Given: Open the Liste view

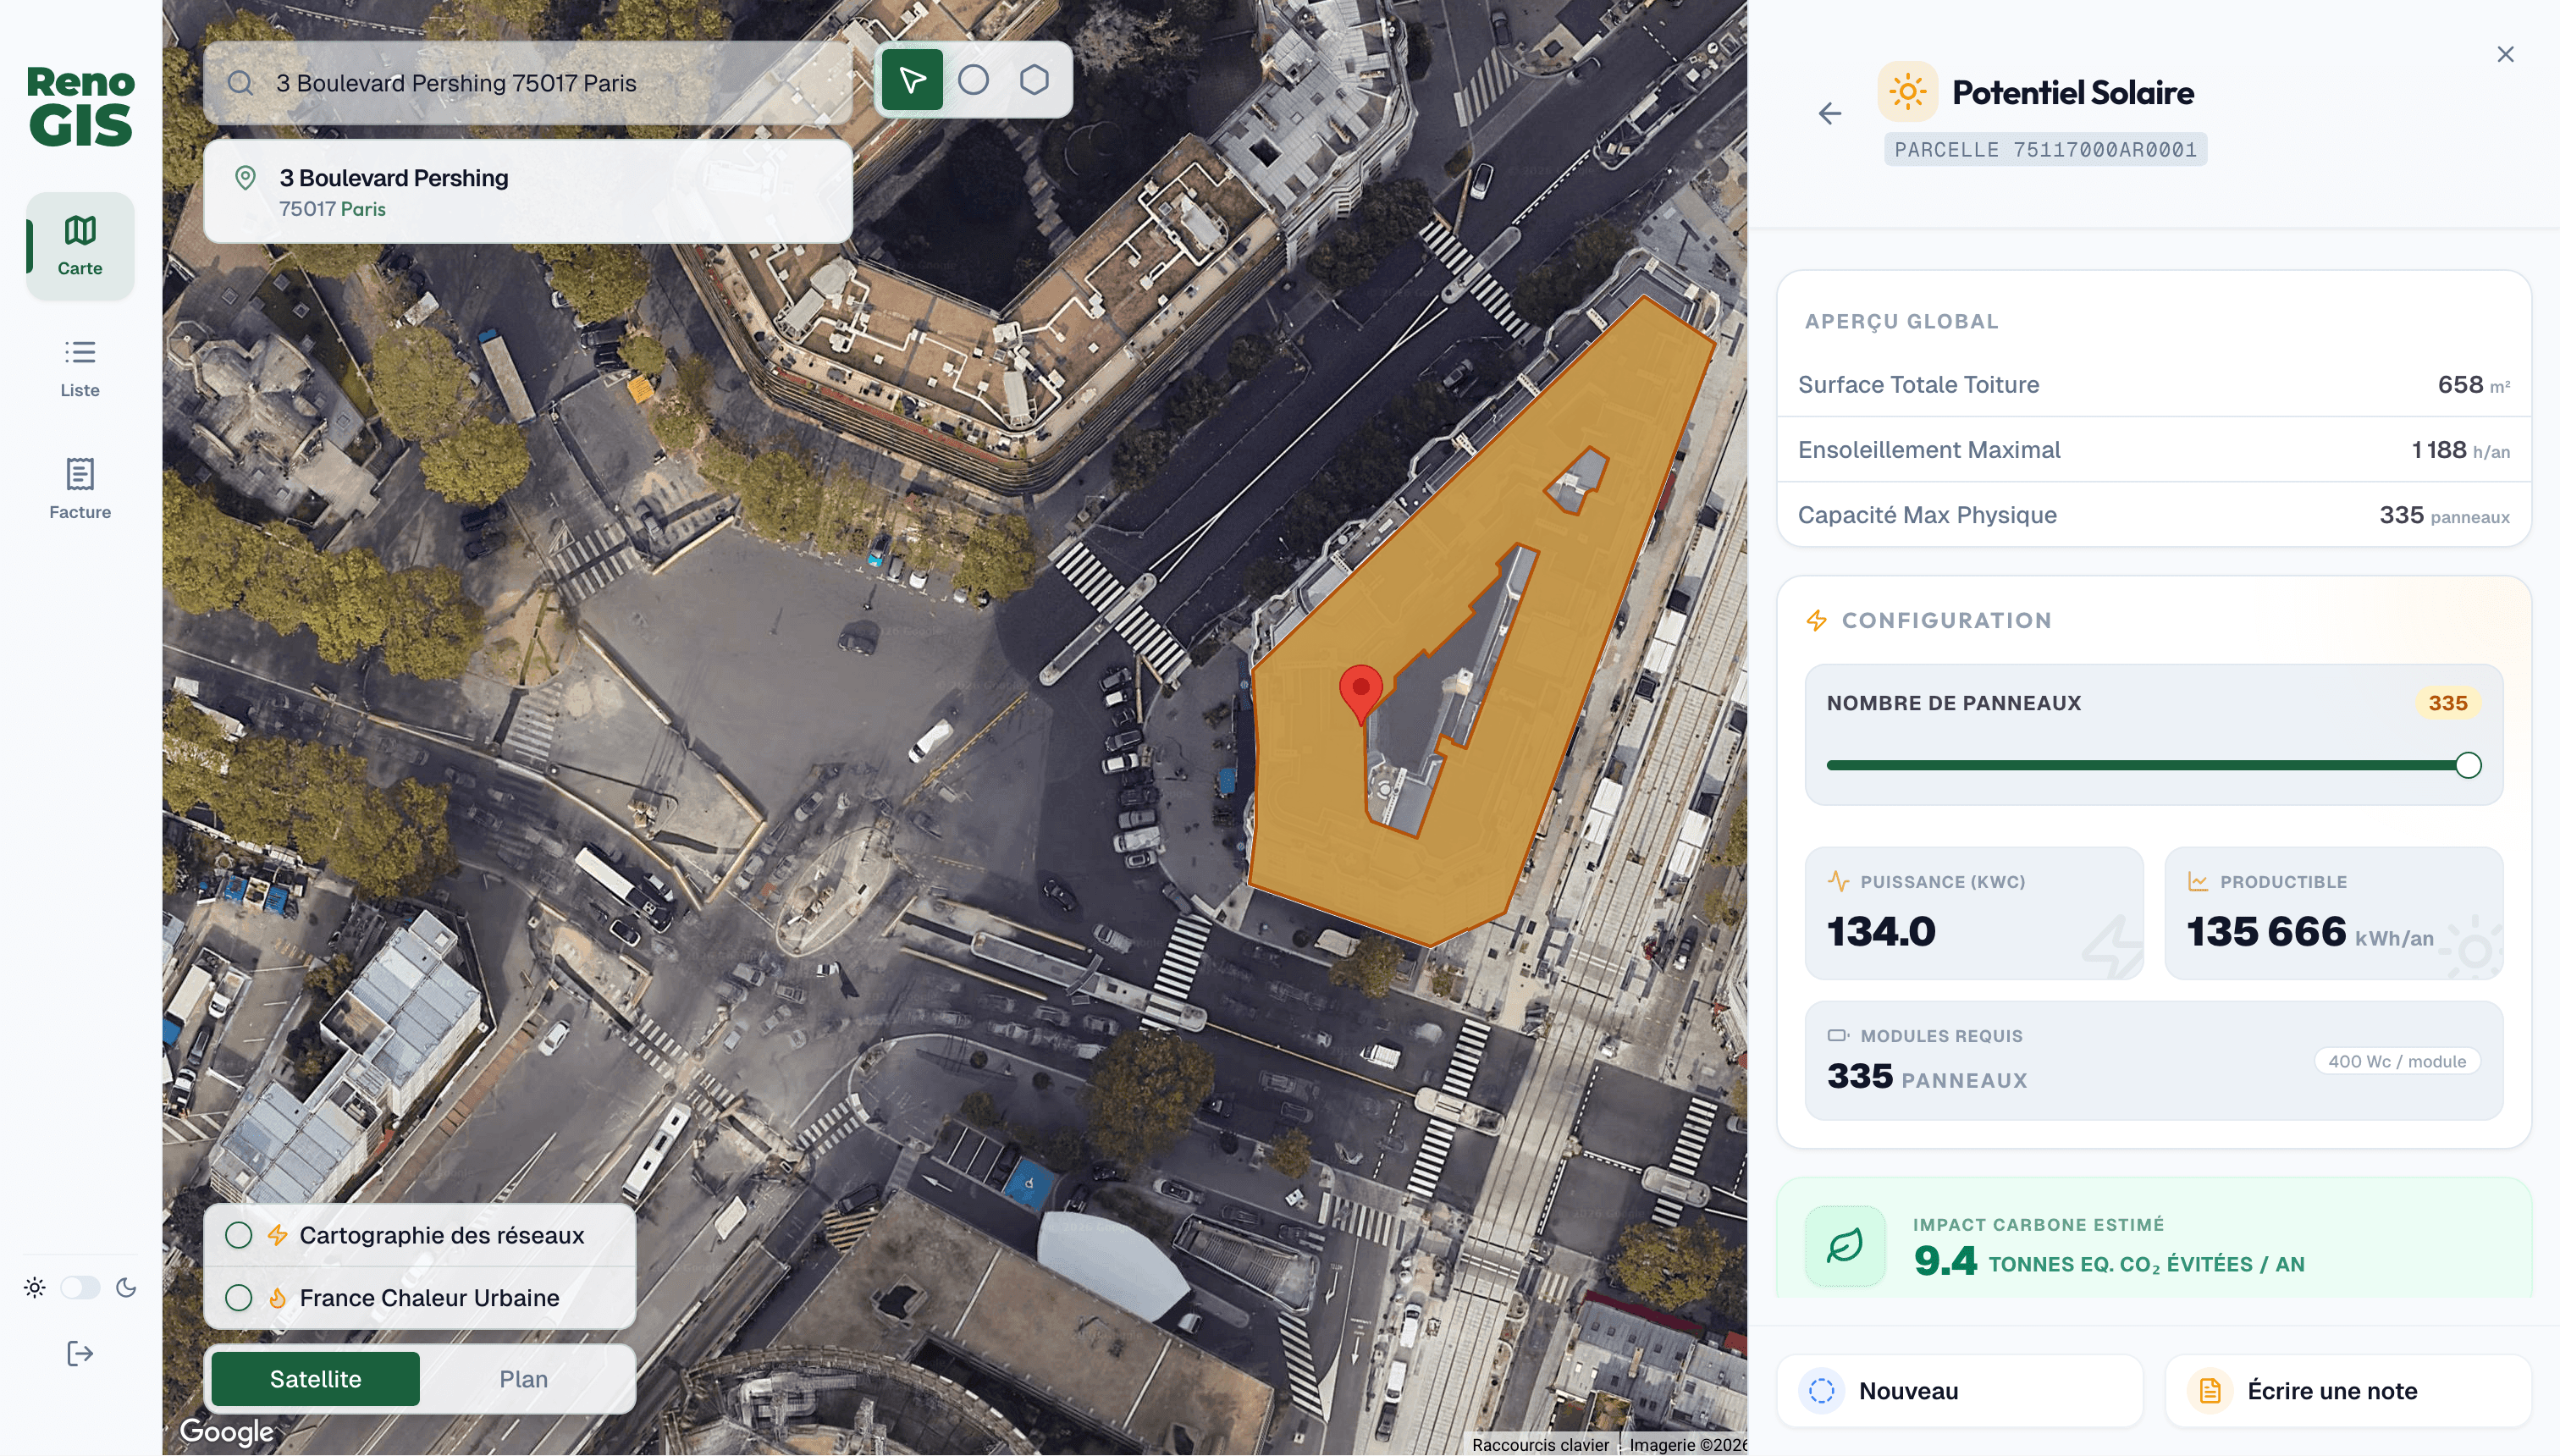Looking at the screenshot, I should click(80, 367).
